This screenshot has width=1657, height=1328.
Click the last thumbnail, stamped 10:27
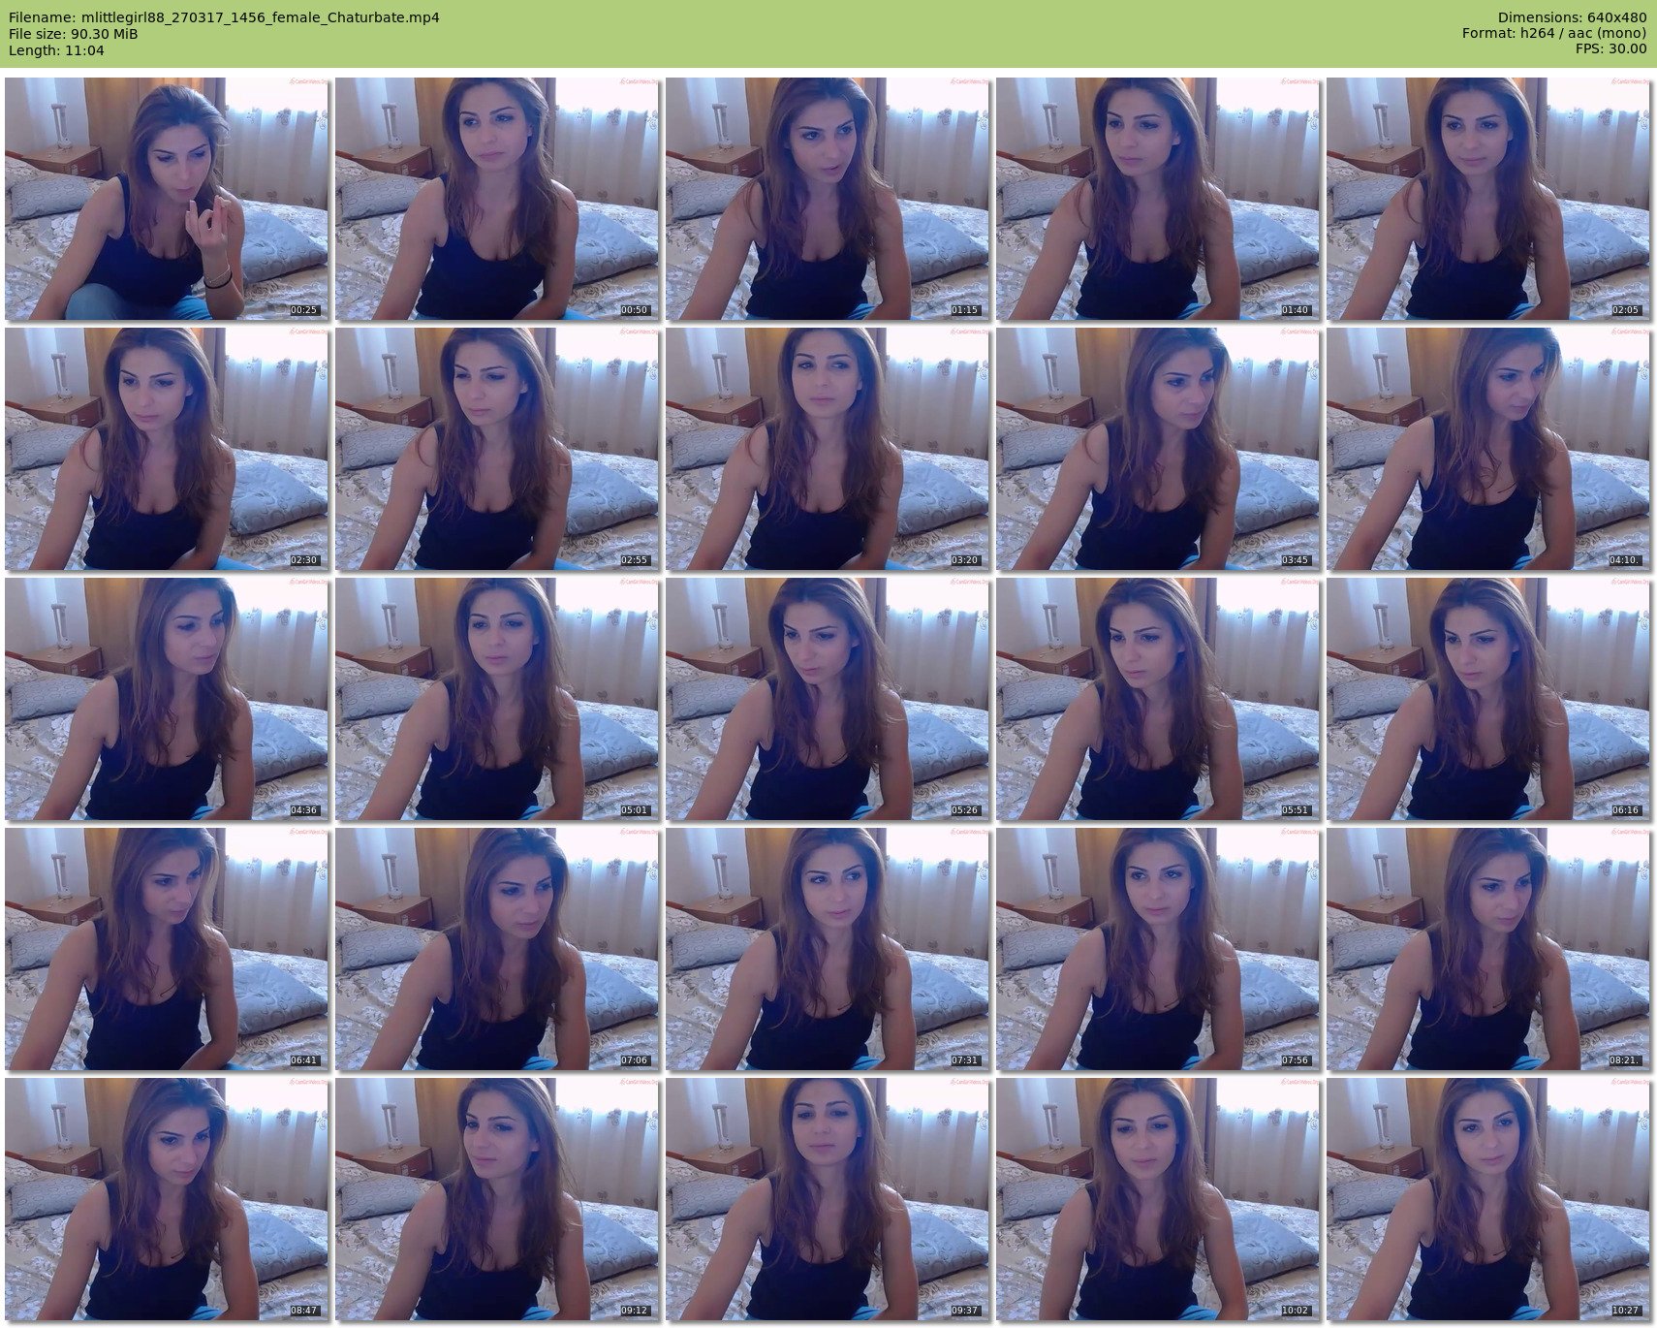(x=1487, y=1199)
